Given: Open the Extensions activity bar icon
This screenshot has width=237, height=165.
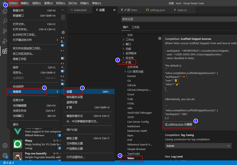Looking at the screenshot, I should pos(5,51).
